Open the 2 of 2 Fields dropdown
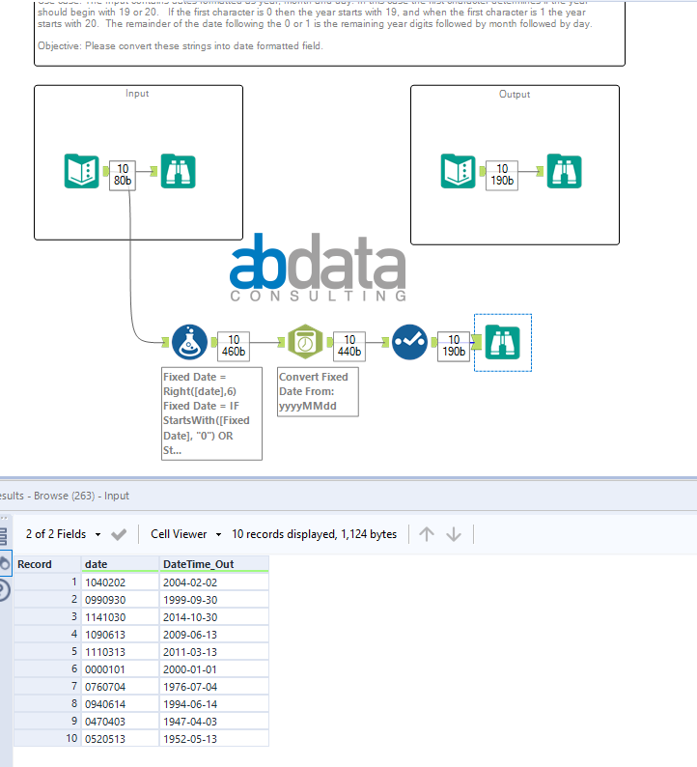This screenshot has width=697, height=767. click(x=64, y=534)
